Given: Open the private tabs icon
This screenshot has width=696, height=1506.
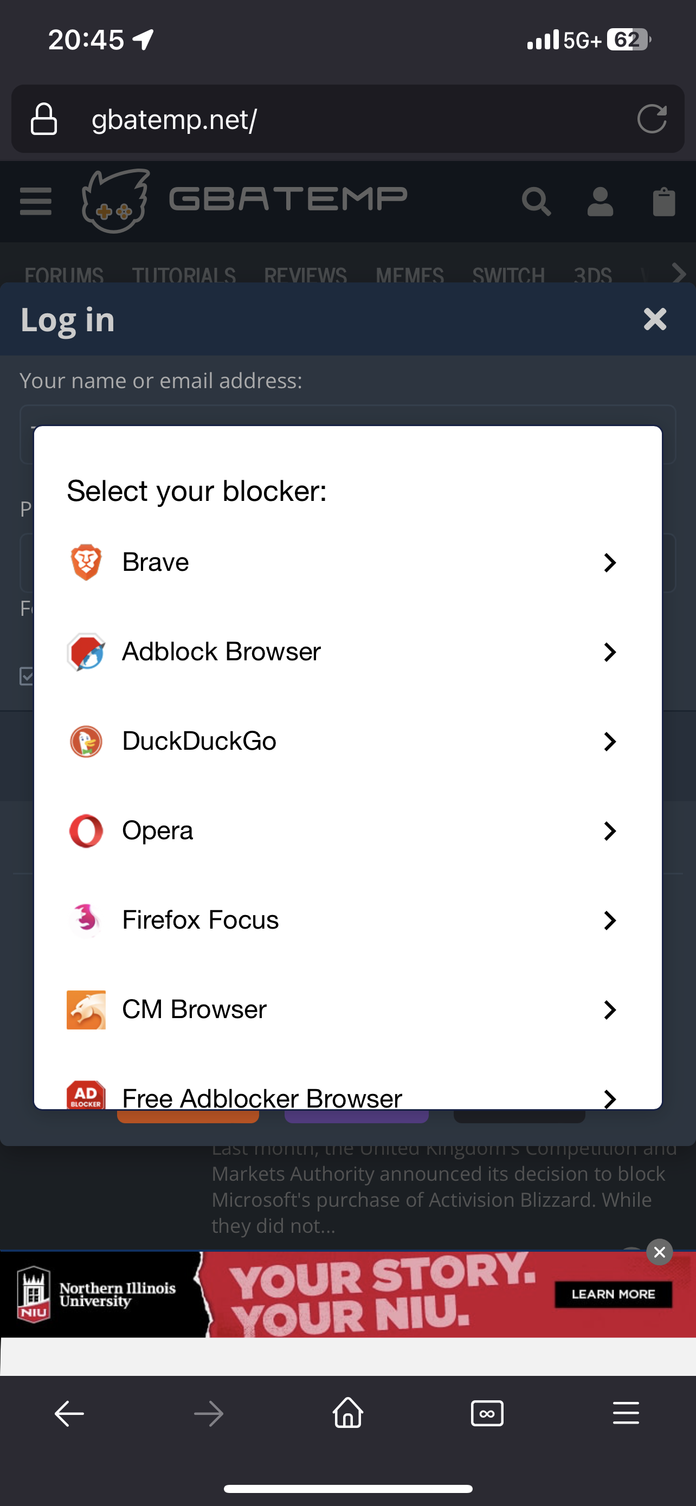Looking at the screenshot, I should tap(487, 1414).
